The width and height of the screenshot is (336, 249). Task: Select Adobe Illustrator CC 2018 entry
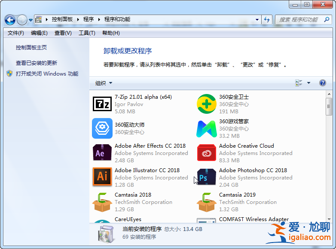[x=147, y=170]
